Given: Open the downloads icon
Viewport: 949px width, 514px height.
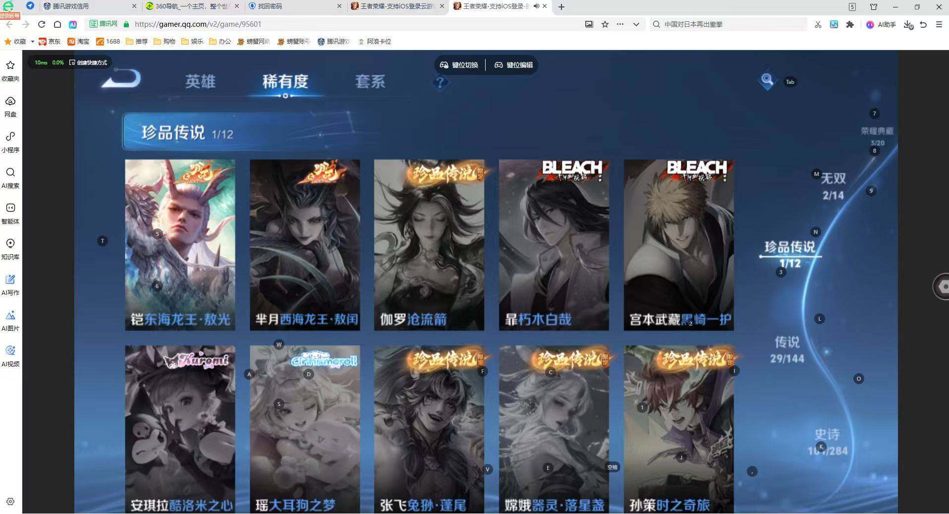Looking at the screenshot, I should [x=908, y=24].
